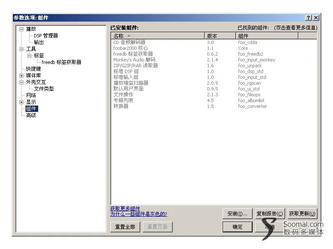Select freedb 标签获取器 in component list
This screenshot has width=333, height=249.
pyautogui.click(x=214, y=54)
